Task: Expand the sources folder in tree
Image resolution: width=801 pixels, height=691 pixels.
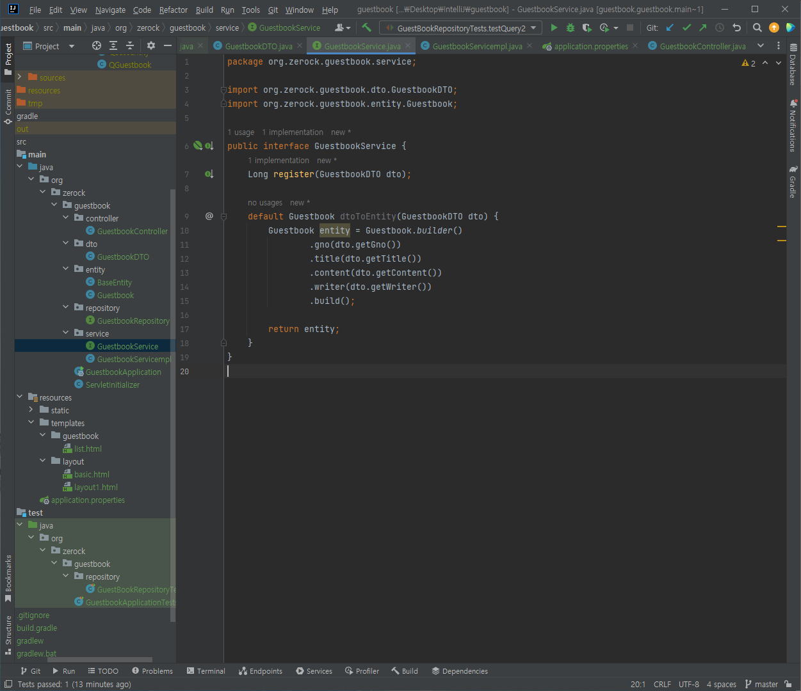Action: tap(20, 77)
